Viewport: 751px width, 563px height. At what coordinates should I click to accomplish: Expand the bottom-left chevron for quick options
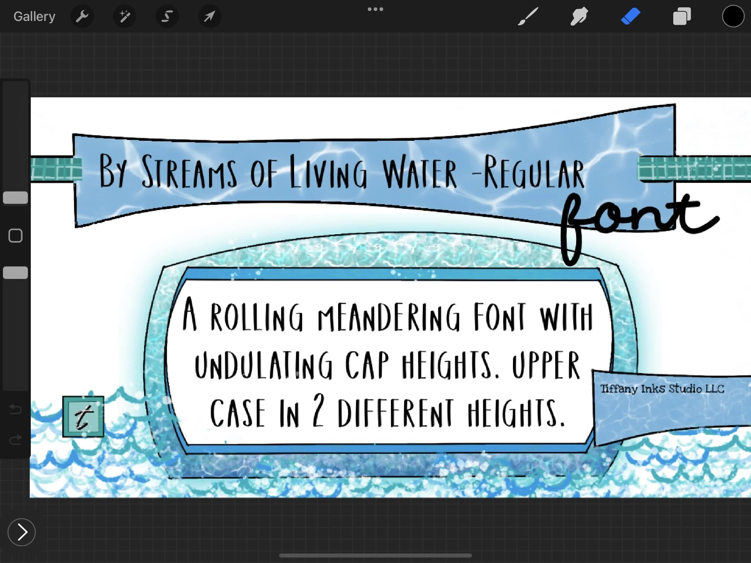21,532
